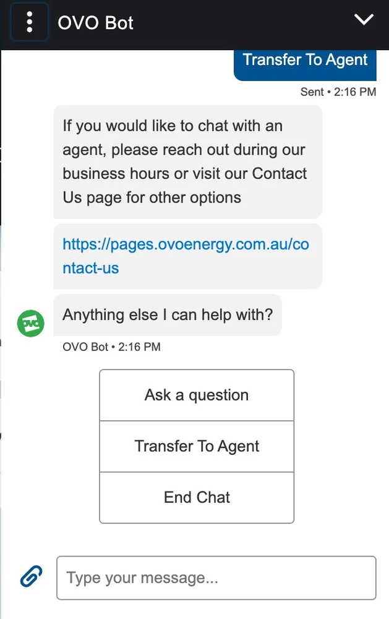Focus the Type your message input field
Screen dimensions: 389x619
(x=216, y=578)
